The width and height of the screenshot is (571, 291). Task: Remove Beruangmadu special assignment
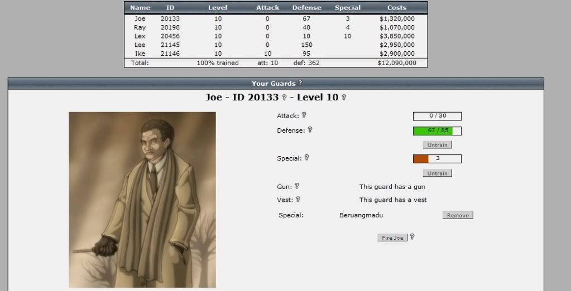click(458, 215)
